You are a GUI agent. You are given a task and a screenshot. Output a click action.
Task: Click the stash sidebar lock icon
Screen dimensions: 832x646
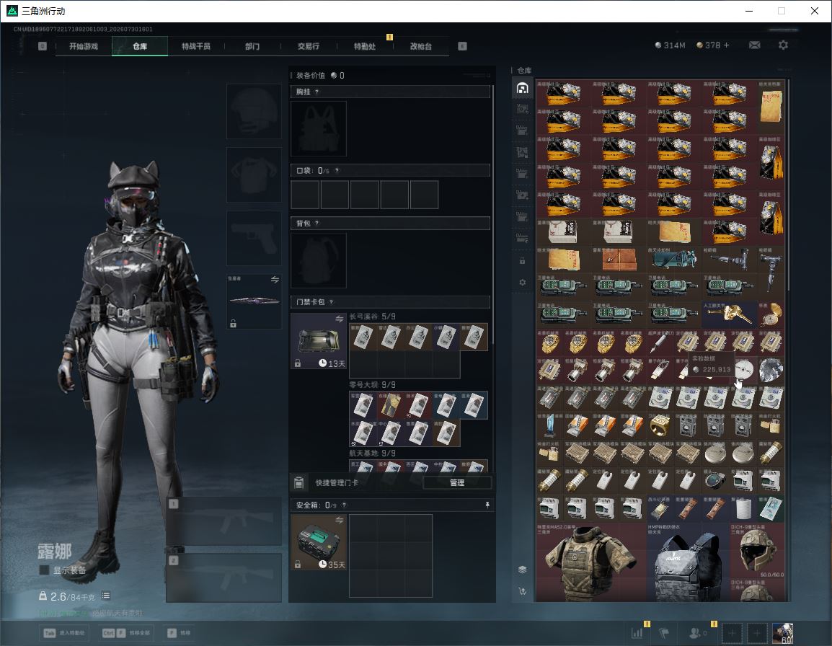click(x=522, y=260)
